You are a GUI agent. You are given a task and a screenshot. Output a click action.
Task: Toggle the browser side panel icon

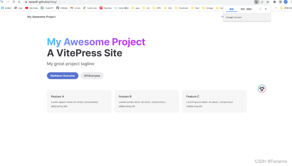click(280, 2)
